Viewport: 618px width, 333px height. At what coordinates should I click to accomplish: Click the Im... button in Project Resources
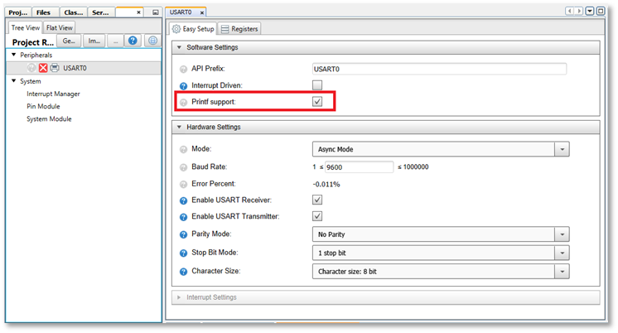click(94, 41)
